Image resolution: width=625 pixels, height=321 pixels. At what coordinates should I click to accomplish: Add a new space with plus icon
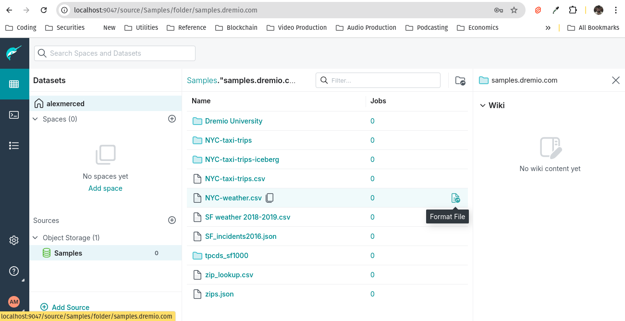click(x=172, y=119)
